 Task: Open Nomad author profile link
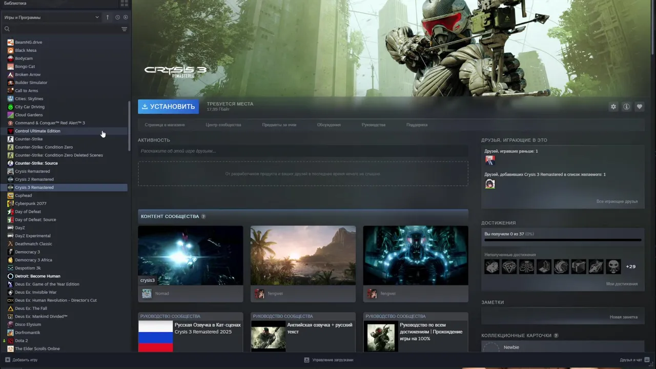click(162, 294)
